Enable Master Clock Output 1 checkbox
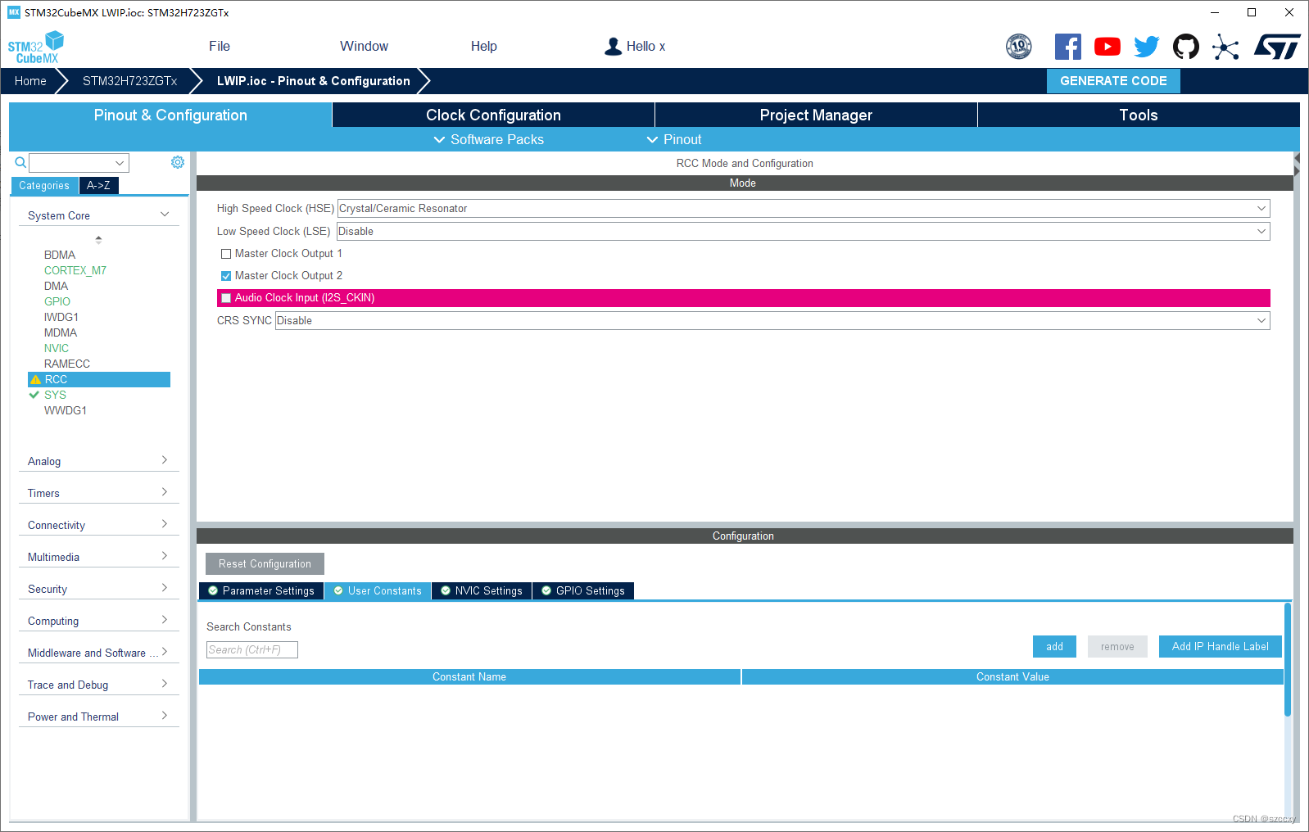 pyautogui.click(x=226, y=254)
